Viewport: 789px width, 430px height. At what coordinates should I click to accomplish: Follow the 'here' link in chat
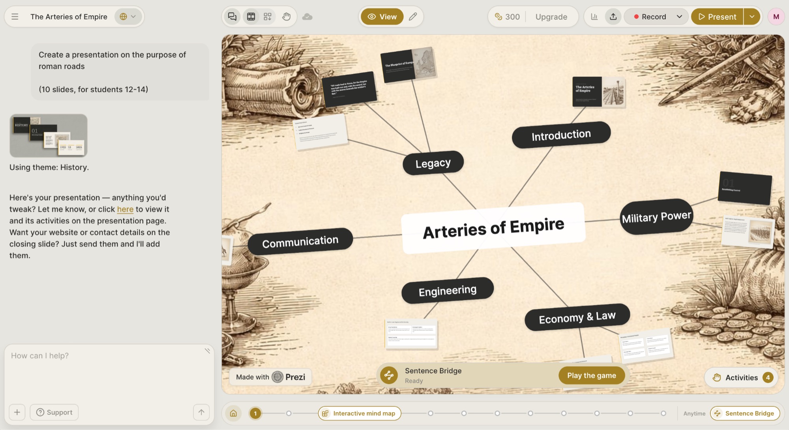125,209
